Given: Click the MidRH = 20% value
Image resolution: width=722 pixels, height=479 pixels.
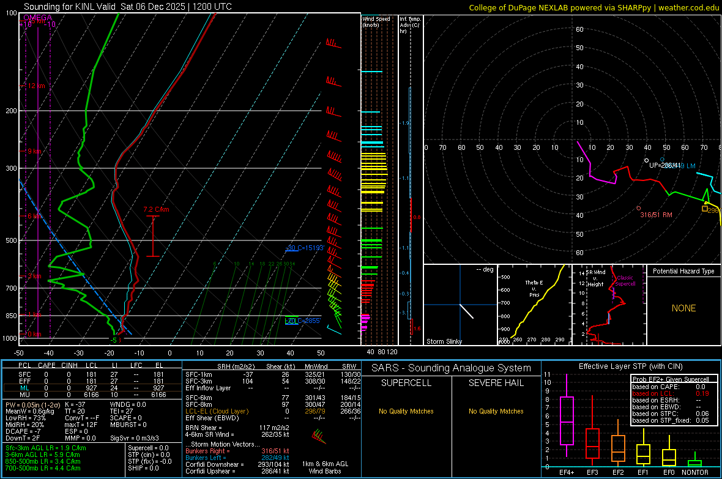Looking at the screenshot, I should (x=25, y=425).
